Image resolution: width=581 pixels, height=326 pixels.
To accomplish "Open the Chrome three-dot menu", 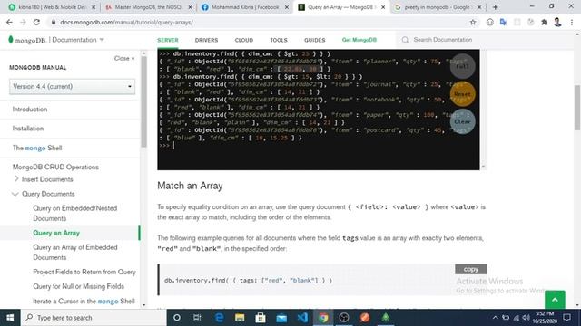I will (x=572, y=22).
